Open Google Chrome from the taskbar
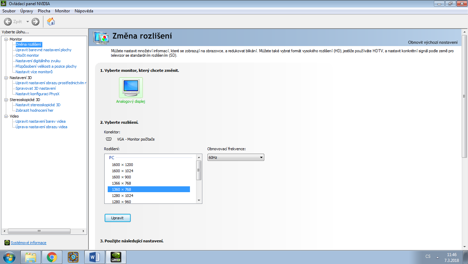 [x=52, y=257]
